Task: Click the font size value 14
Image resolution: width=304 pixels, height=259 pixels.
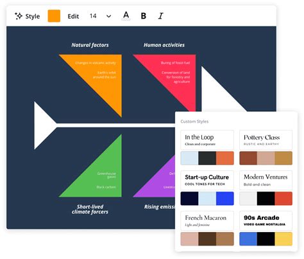Action: (93, 16)
